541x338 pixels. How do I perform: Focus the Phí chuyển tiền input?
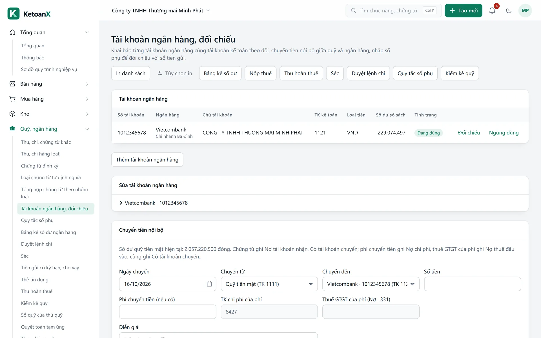coord(168,312)
